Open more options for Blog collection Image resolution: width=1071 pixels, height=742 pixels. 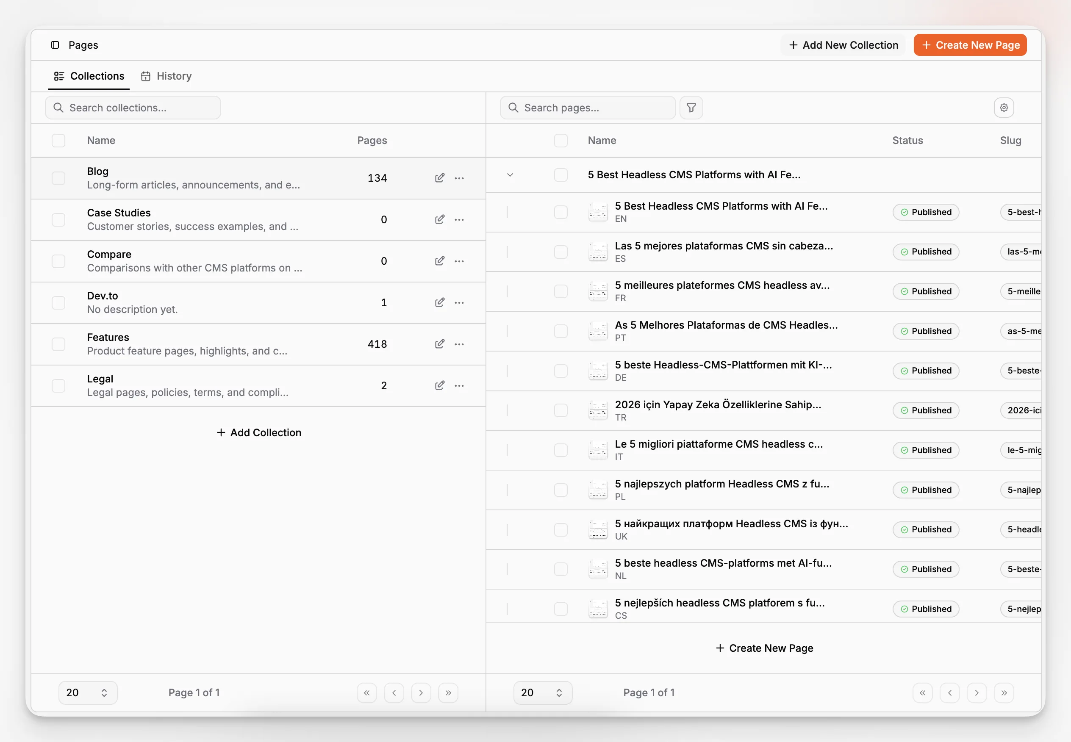(460, 178)
